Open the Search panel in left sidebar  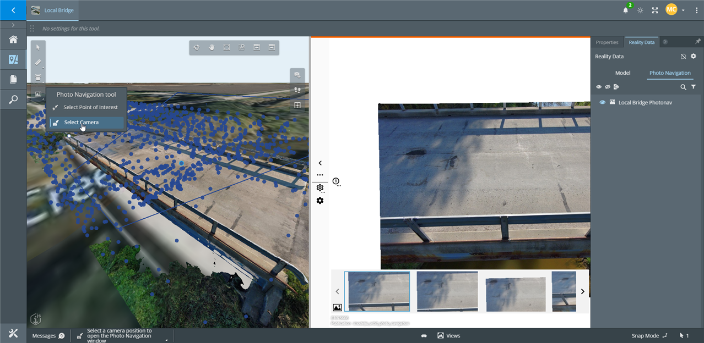pyautogui.click(x=13, y=99)
